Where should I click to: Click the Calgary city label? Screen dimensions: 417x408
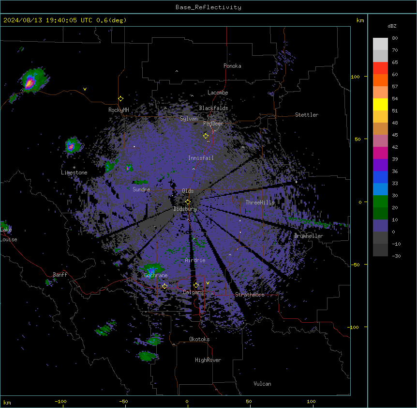point(194,292)
